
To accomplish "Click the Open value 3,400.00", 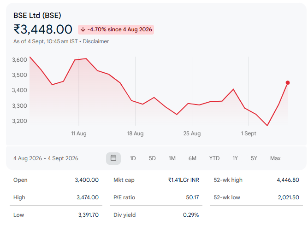I will [87, 180].
